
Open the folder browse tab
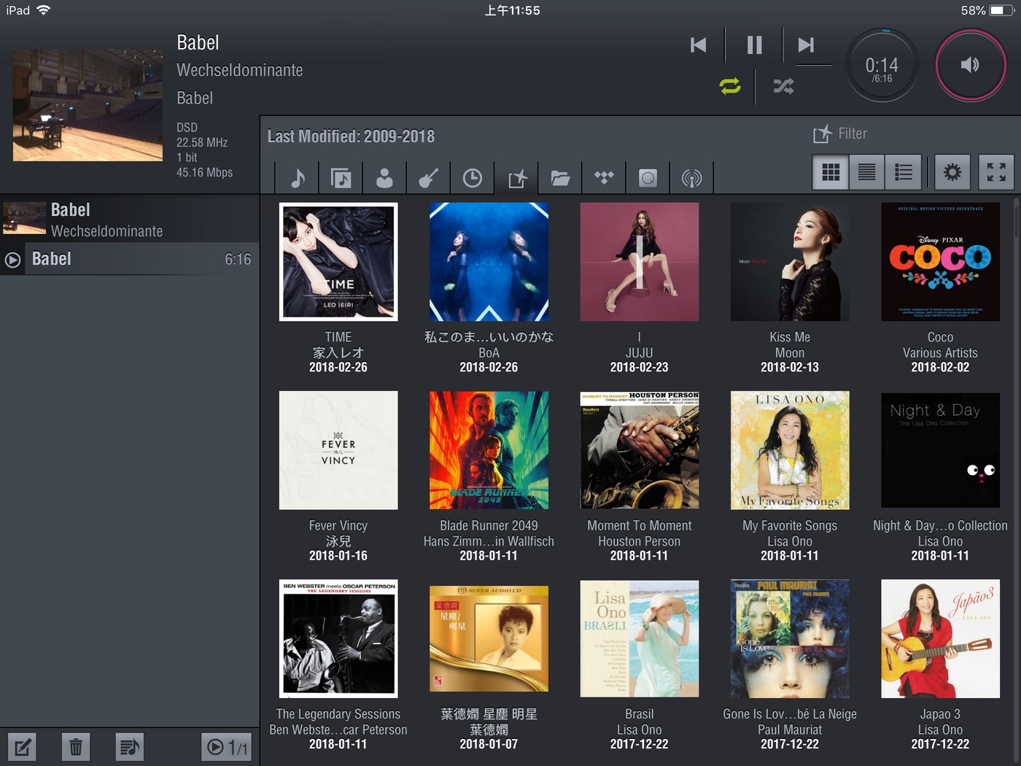click(x=560, y=177)
